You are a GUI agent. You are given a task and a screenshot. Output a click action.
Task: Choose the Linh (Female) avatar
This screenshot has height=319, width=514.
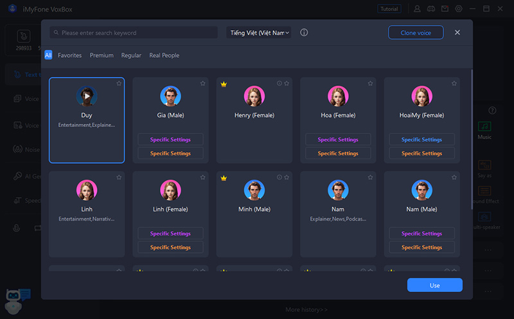[x=170, y=190]
